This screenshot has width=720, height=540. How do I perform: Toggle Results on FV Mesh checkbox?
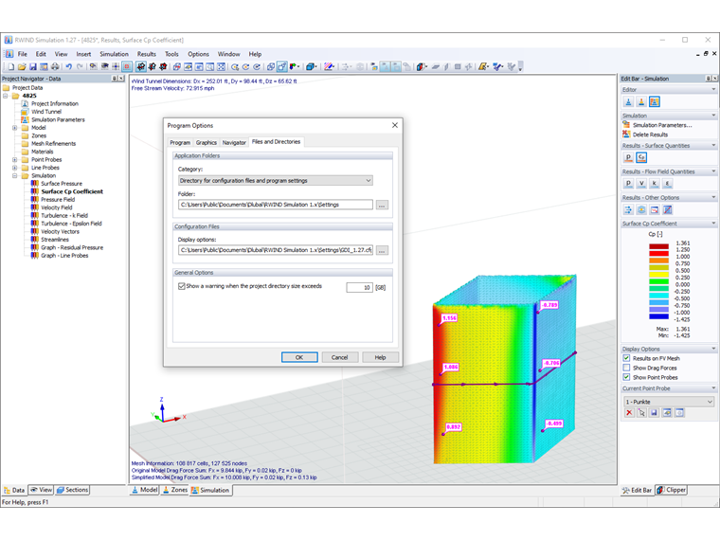point(626,358)
